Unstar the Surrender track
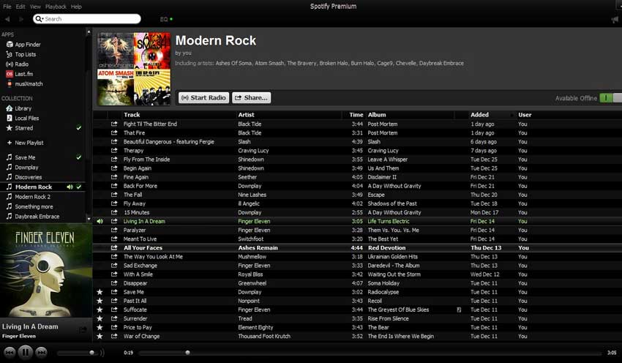622x363 pixels. pos(100,318)
